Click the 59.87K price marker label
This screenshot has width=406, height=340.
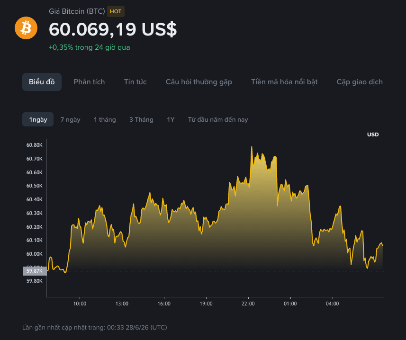35,271
